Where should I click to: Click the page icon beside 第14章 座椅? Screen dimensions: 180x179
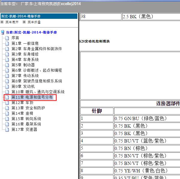click(7, 114)
